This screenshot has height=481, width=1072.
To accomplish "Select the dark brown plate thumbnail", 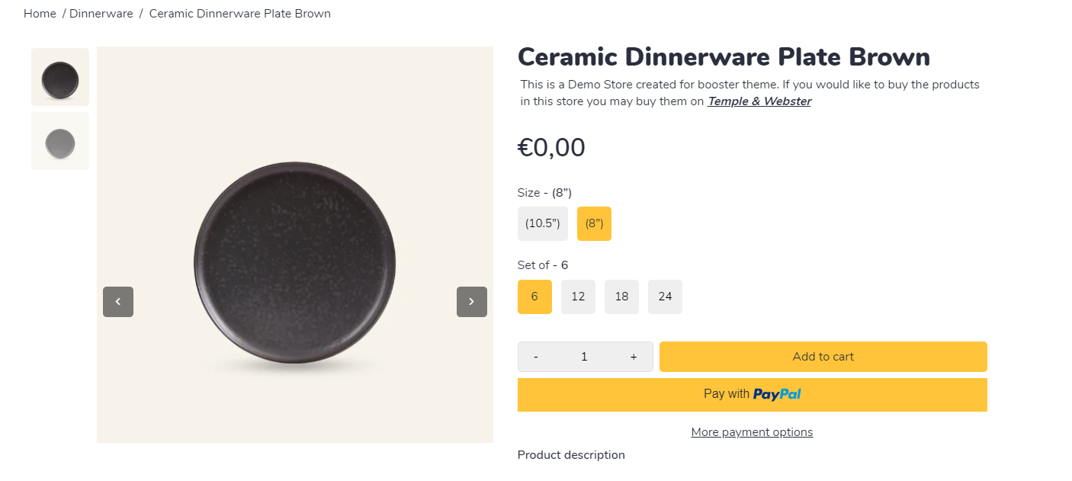I will point(60,77).
